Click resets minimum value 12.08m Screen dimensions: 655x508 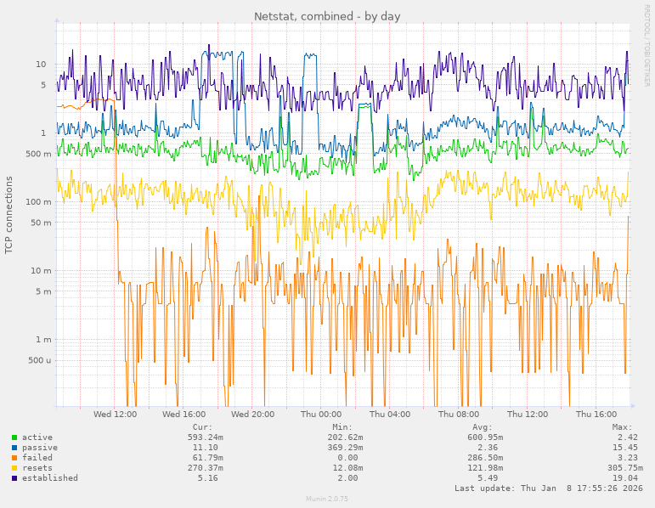coord(347,468)
